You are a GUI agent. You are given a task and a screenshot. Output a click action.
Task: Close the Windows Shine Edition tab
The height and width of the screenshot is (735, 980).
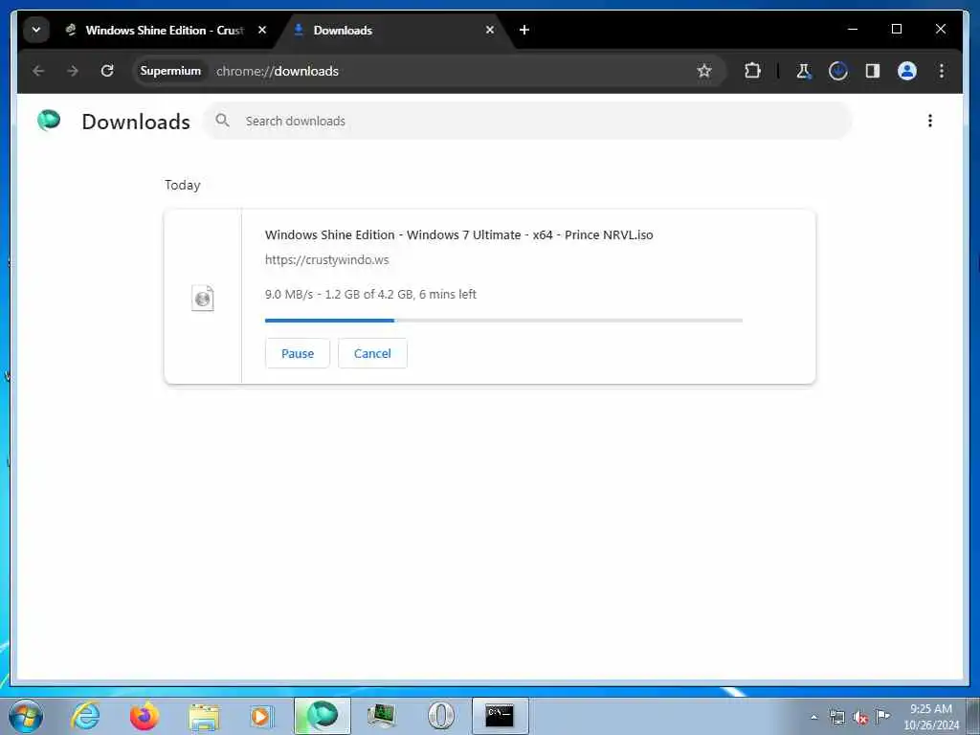(x=262, y=30)
